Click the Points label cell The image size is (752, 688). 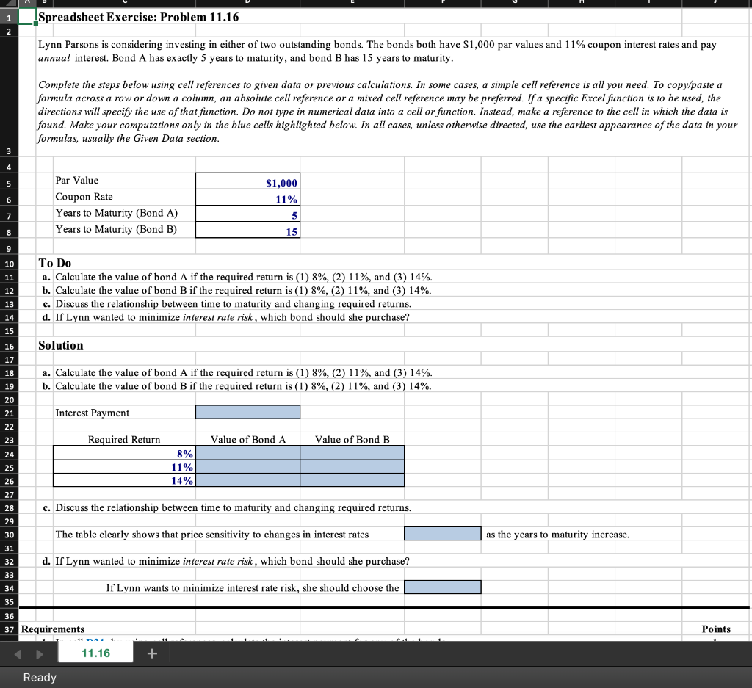(716, 629)
